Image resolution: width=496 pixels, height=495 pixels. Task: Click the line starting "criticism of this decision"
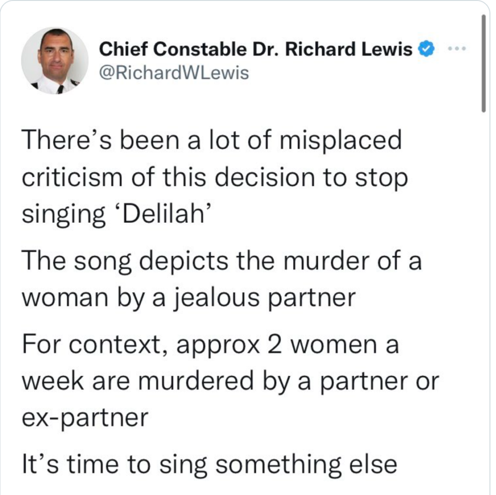215,178
